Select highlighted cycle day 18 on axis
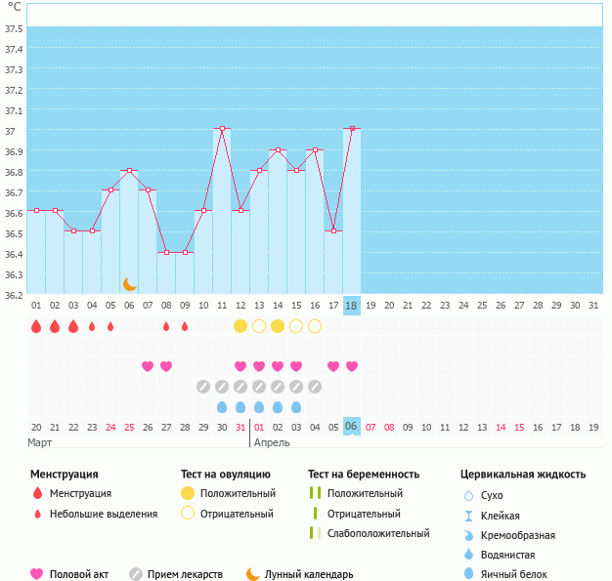612x581 pixels. 352,306
